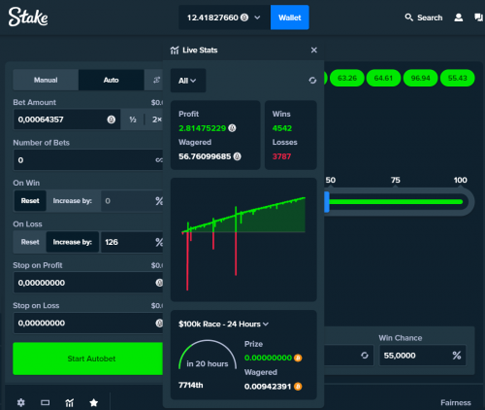485x410 pixels.
Task: Open the balance currency dropdown
Action: (x=224, y=17)
